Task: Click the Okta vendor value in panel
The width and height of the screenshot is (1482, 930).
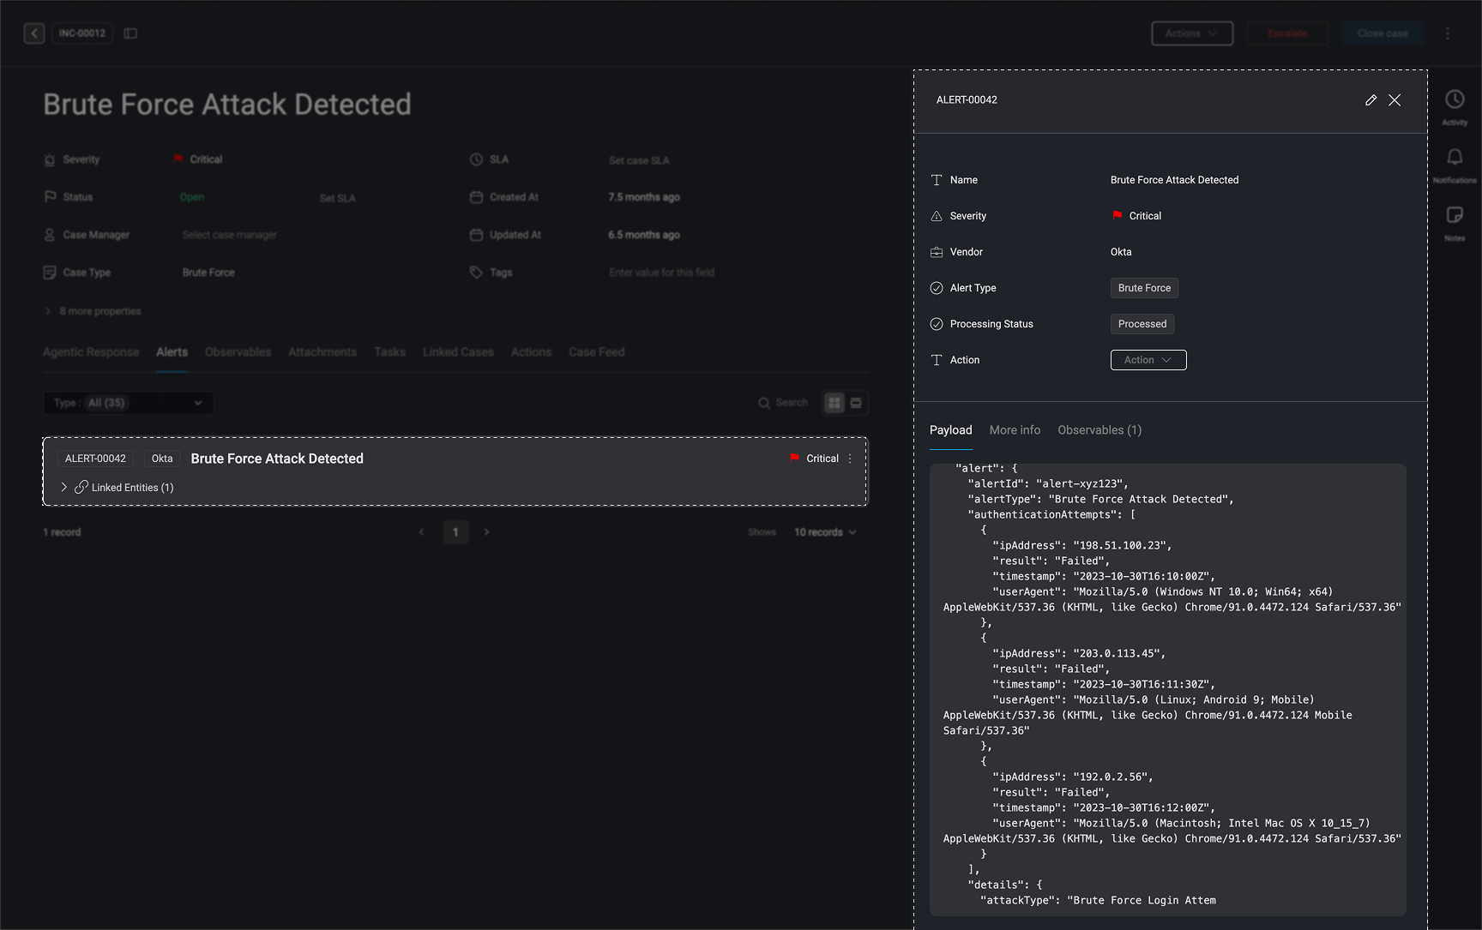Action: pyautogui.click(x=1121, y=252)
